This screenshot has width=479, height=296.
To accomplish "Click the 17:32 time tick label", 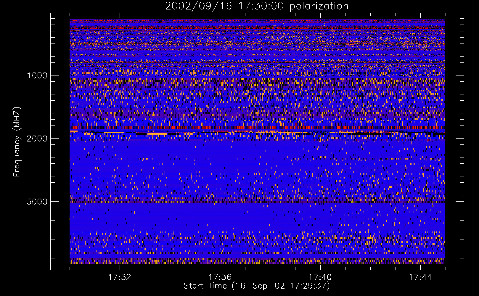I will 120,277.
